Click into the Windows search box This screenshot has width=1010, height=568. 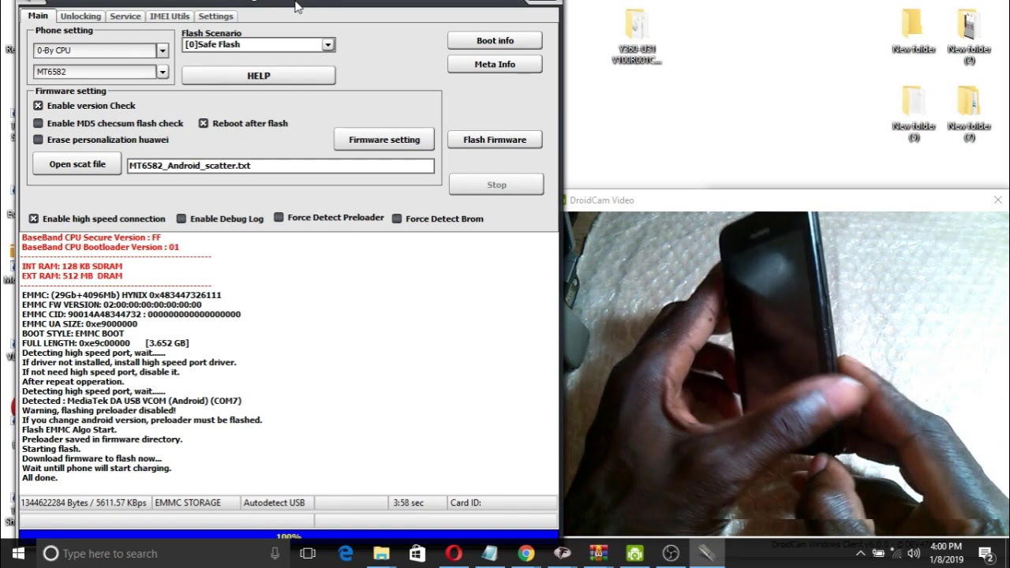point(162,554)
